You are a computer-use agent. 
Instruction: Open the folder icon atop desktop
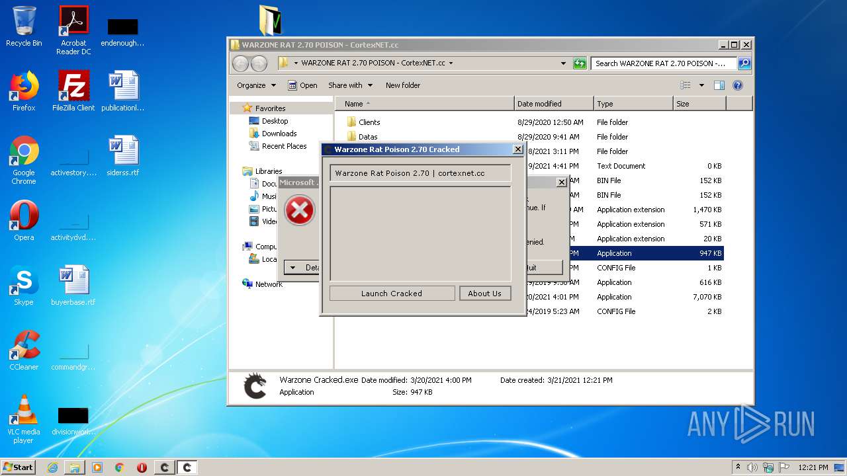point(270,20)
